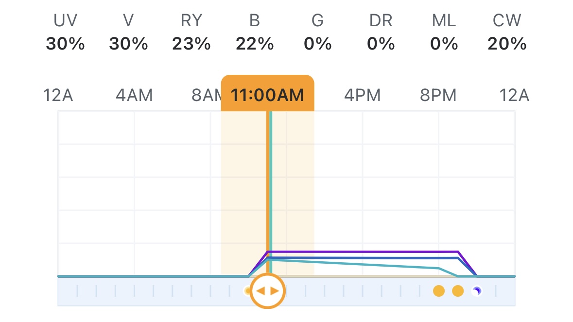The height and width of the screenshot is (322, 573).
Task: Select the sunrise marker left of the handle
Action: point(248,291)
